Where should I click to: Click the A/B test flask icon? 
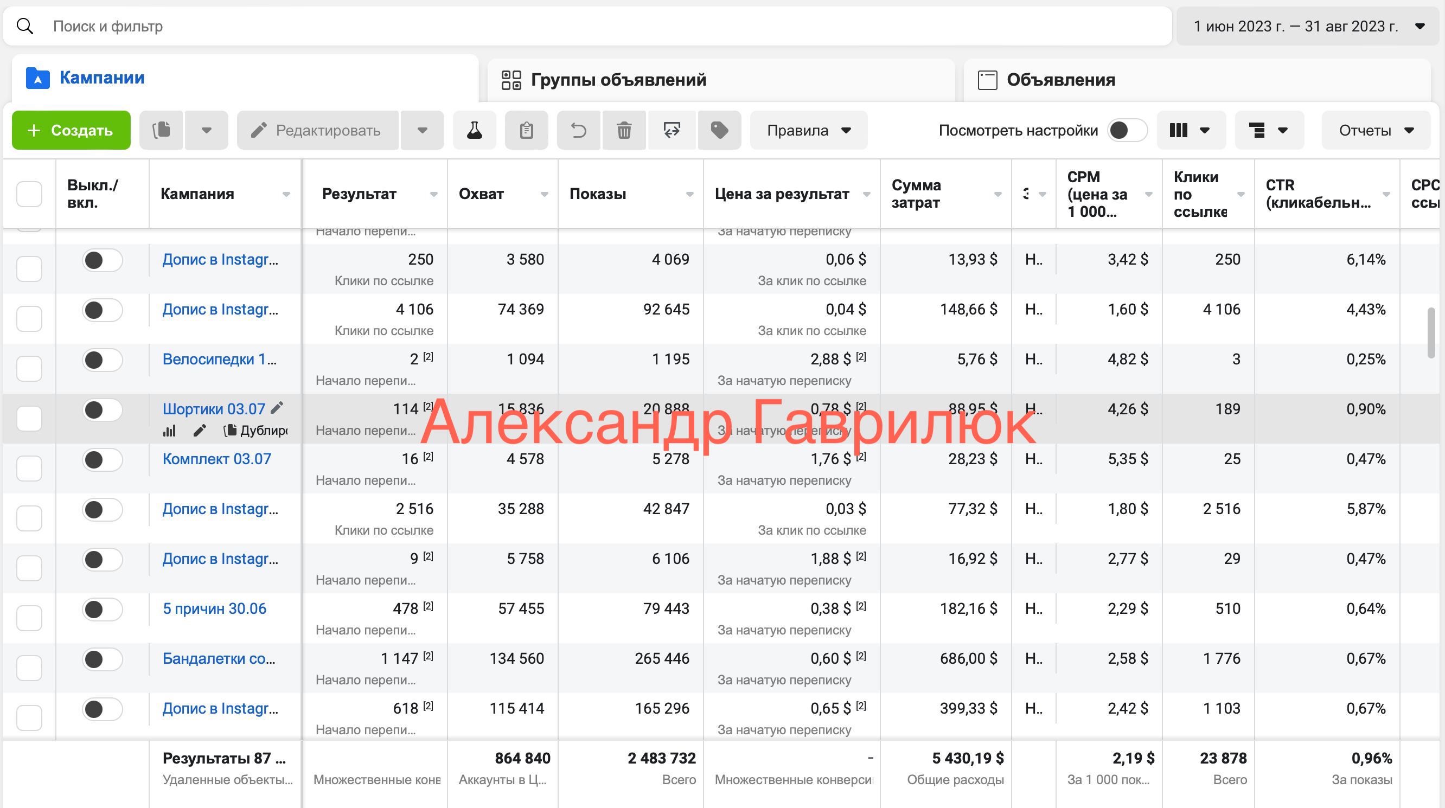coord(474,130)
